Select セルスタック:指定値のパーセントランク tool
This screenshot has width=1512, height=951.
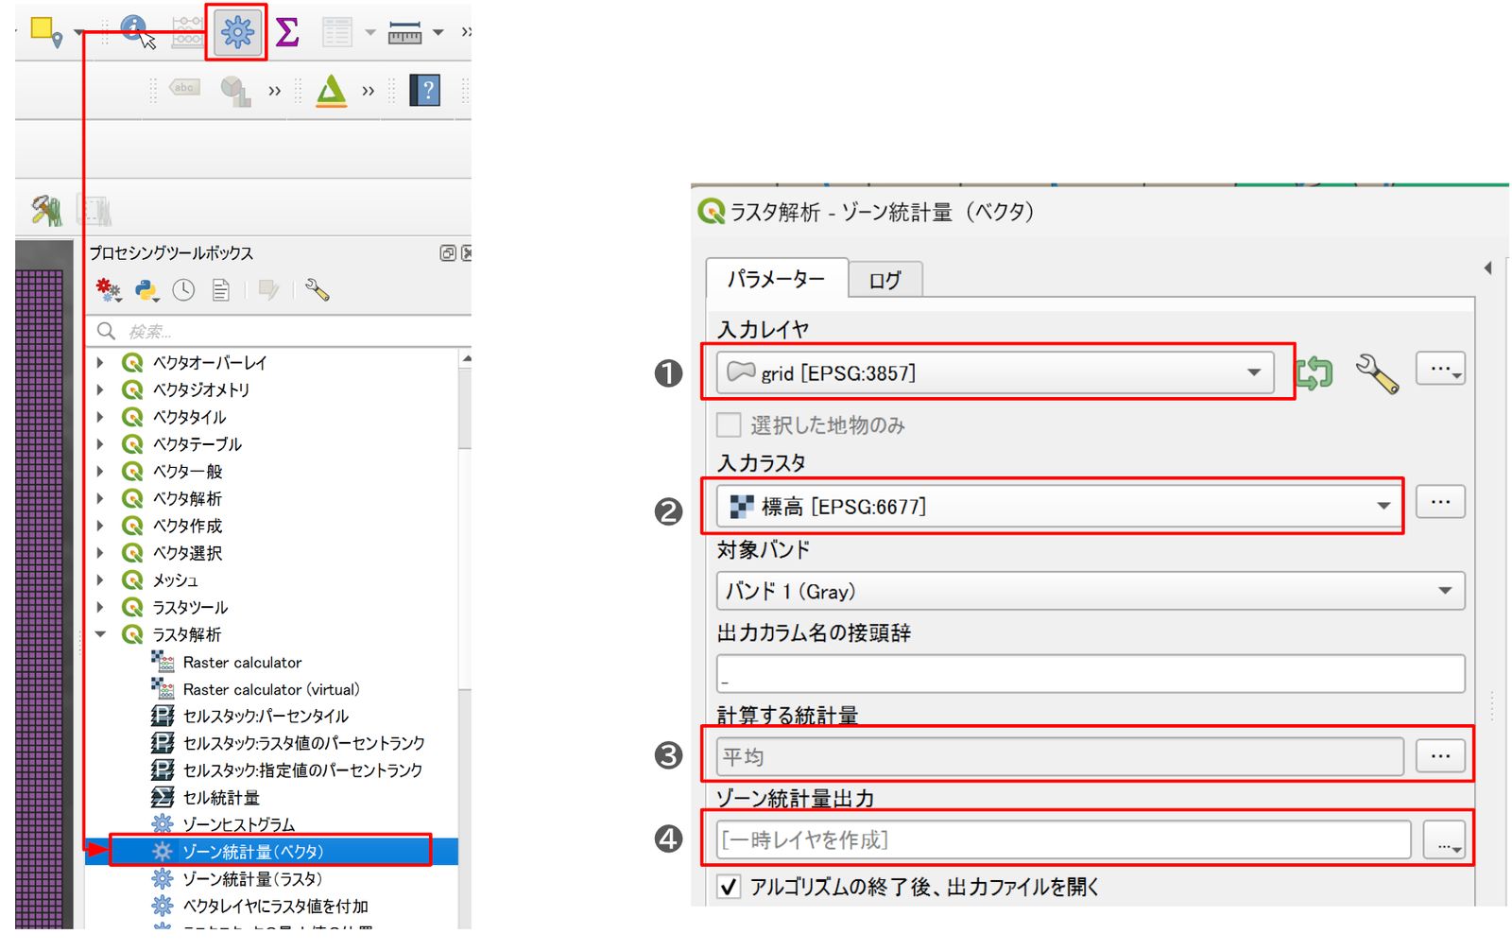pos(302,770)
